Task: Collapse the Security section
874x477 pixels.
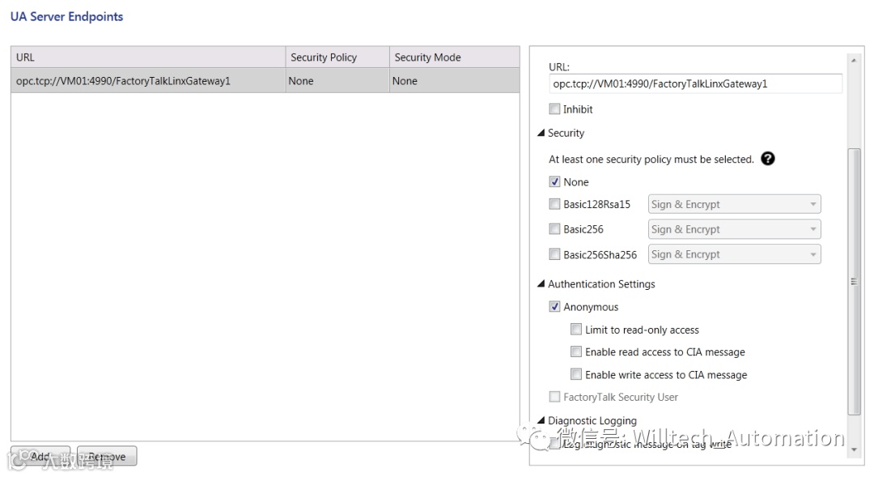Action: (x=541, y=133)
